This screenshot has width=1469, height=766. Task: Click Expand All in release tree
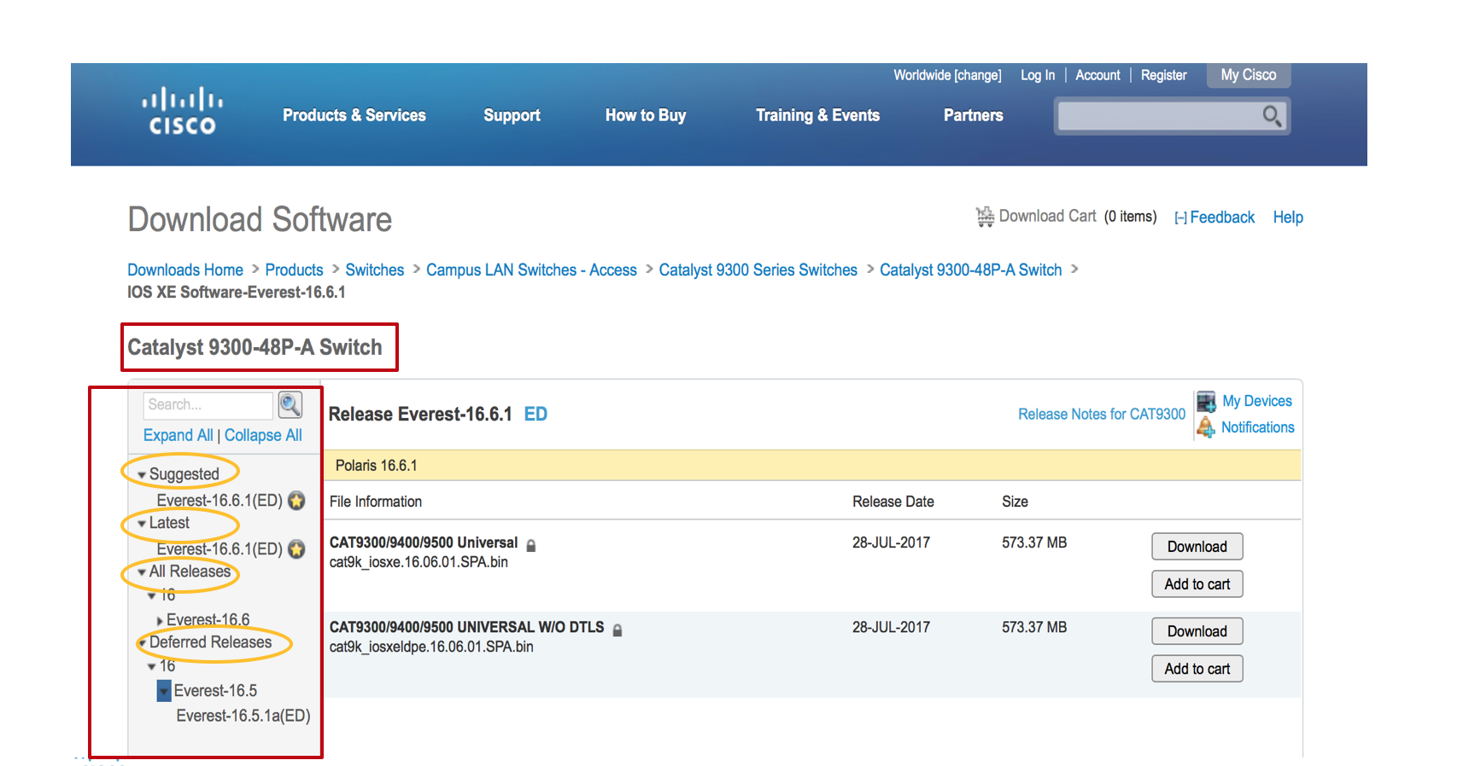178,436
